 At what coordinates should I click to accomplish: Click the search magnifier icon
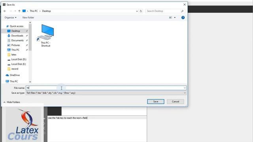coord(182,11)
